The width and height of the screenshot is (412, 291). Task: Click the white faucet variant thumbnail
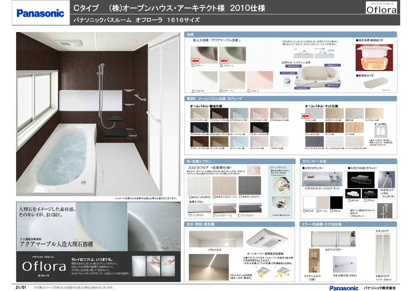(353, 194)
